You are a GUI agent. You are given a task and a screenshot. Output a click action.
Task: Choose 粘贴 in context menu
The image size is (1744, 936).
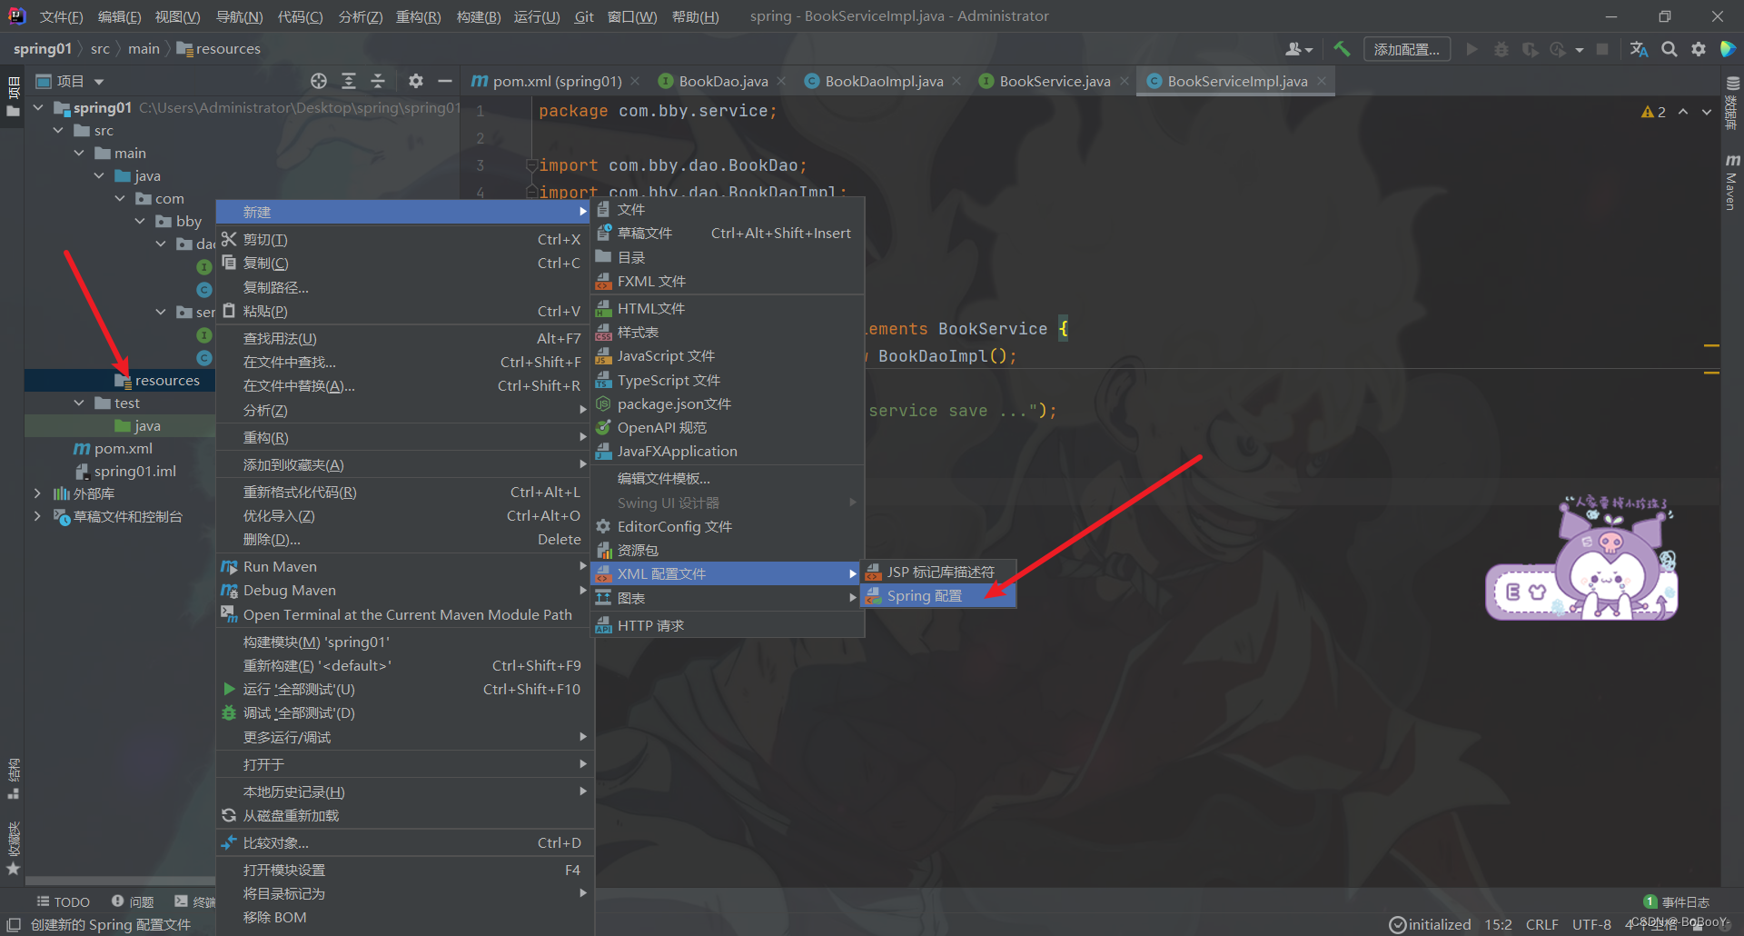click(x=403, y=311)
